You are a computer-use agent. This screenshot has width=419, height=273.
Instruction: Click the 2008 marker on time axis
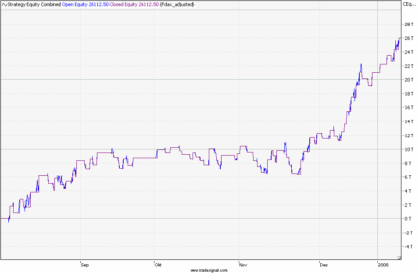pos(383,265)
